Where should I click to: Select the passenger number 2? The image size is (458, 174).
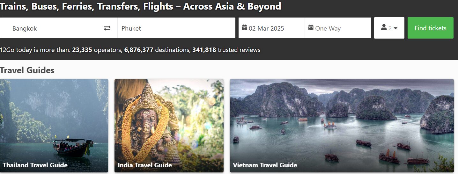(x=390, y=28)
